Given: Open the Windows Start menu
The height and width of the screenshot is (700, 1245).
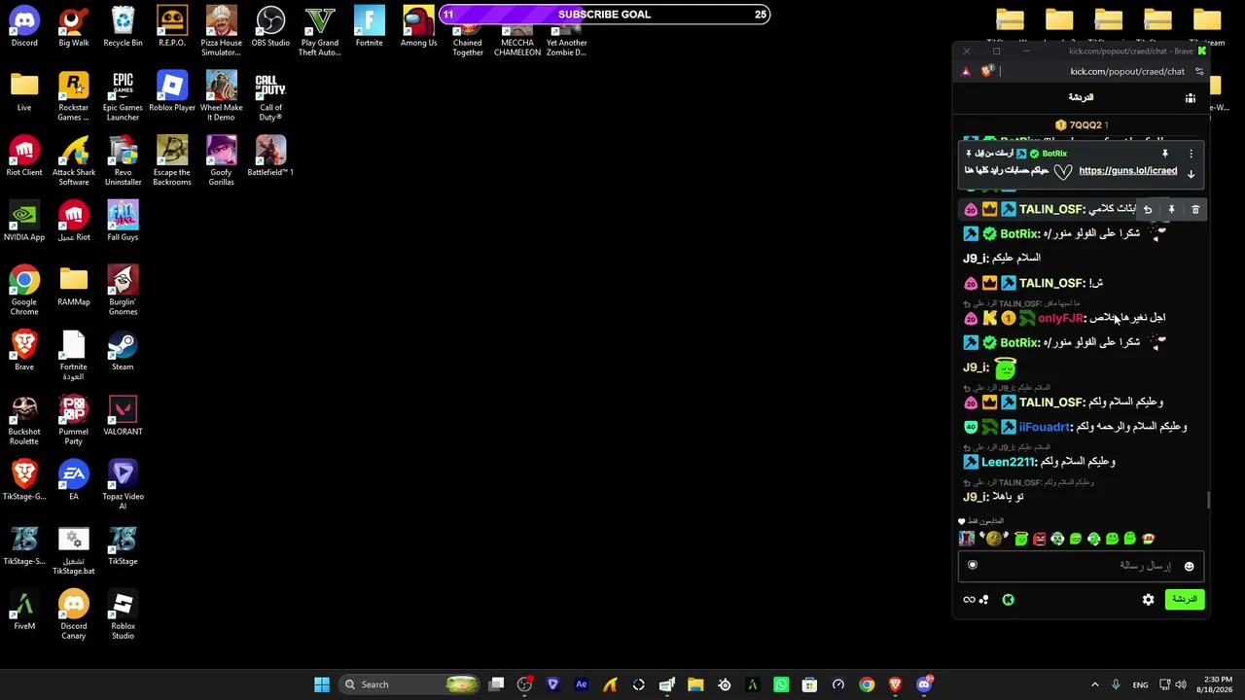Looking at the screenshot, I should tap(321, 684).
